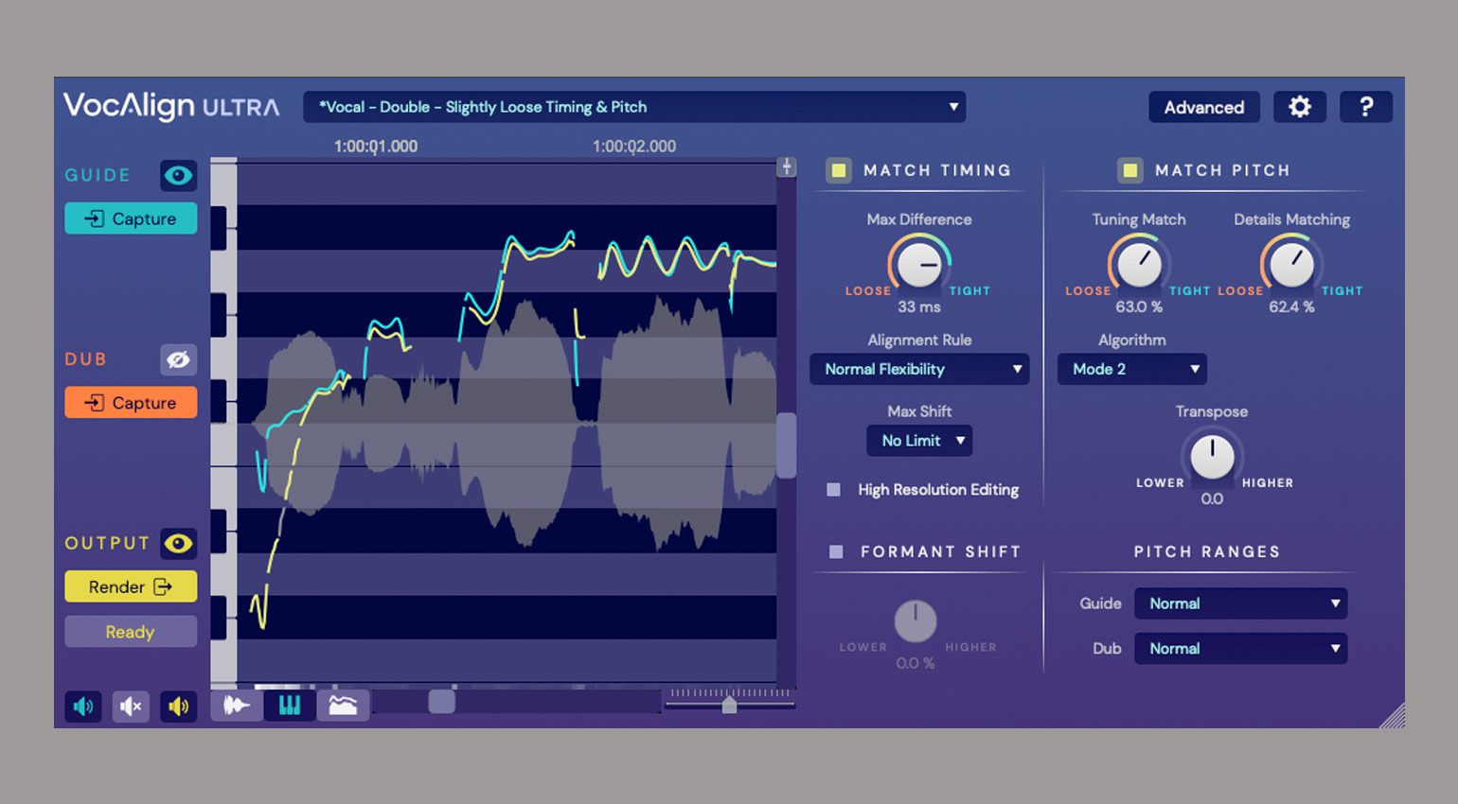The image size is (1458, 804).
Task: Disable Match Pitch checkbox
Action: [1129, 170]
